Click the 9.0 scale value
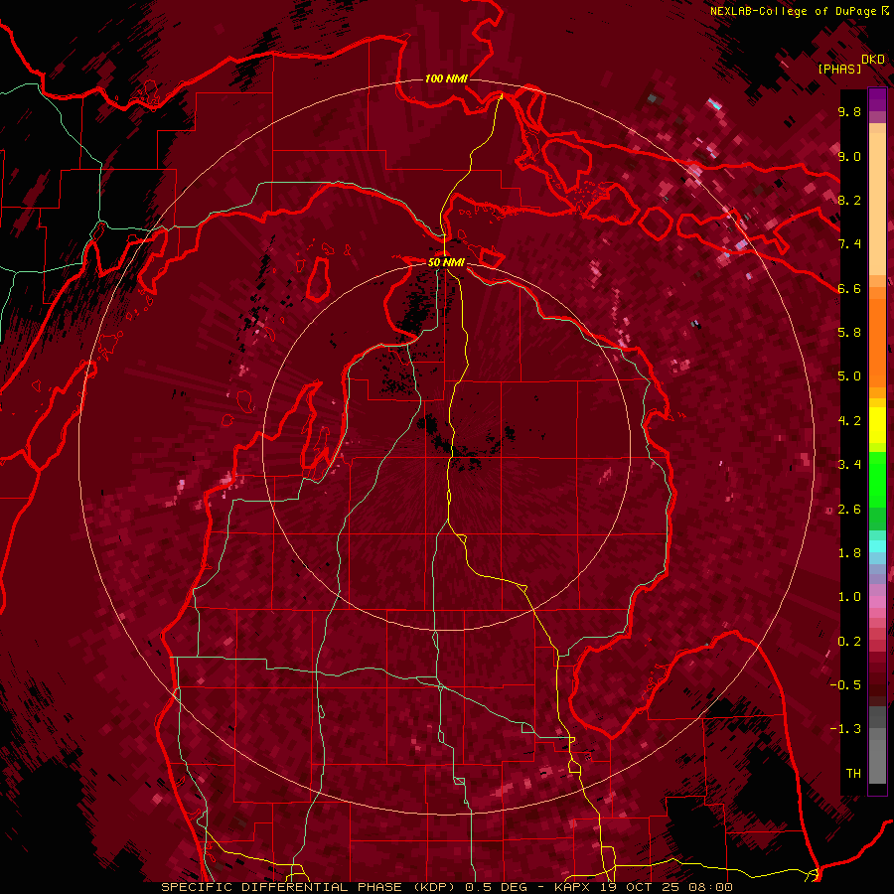The image size is (894, 894). click(x=849, y=156)
